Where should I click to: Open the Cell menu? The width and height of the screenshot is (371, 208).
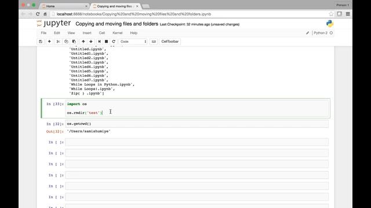click(102, 33)
